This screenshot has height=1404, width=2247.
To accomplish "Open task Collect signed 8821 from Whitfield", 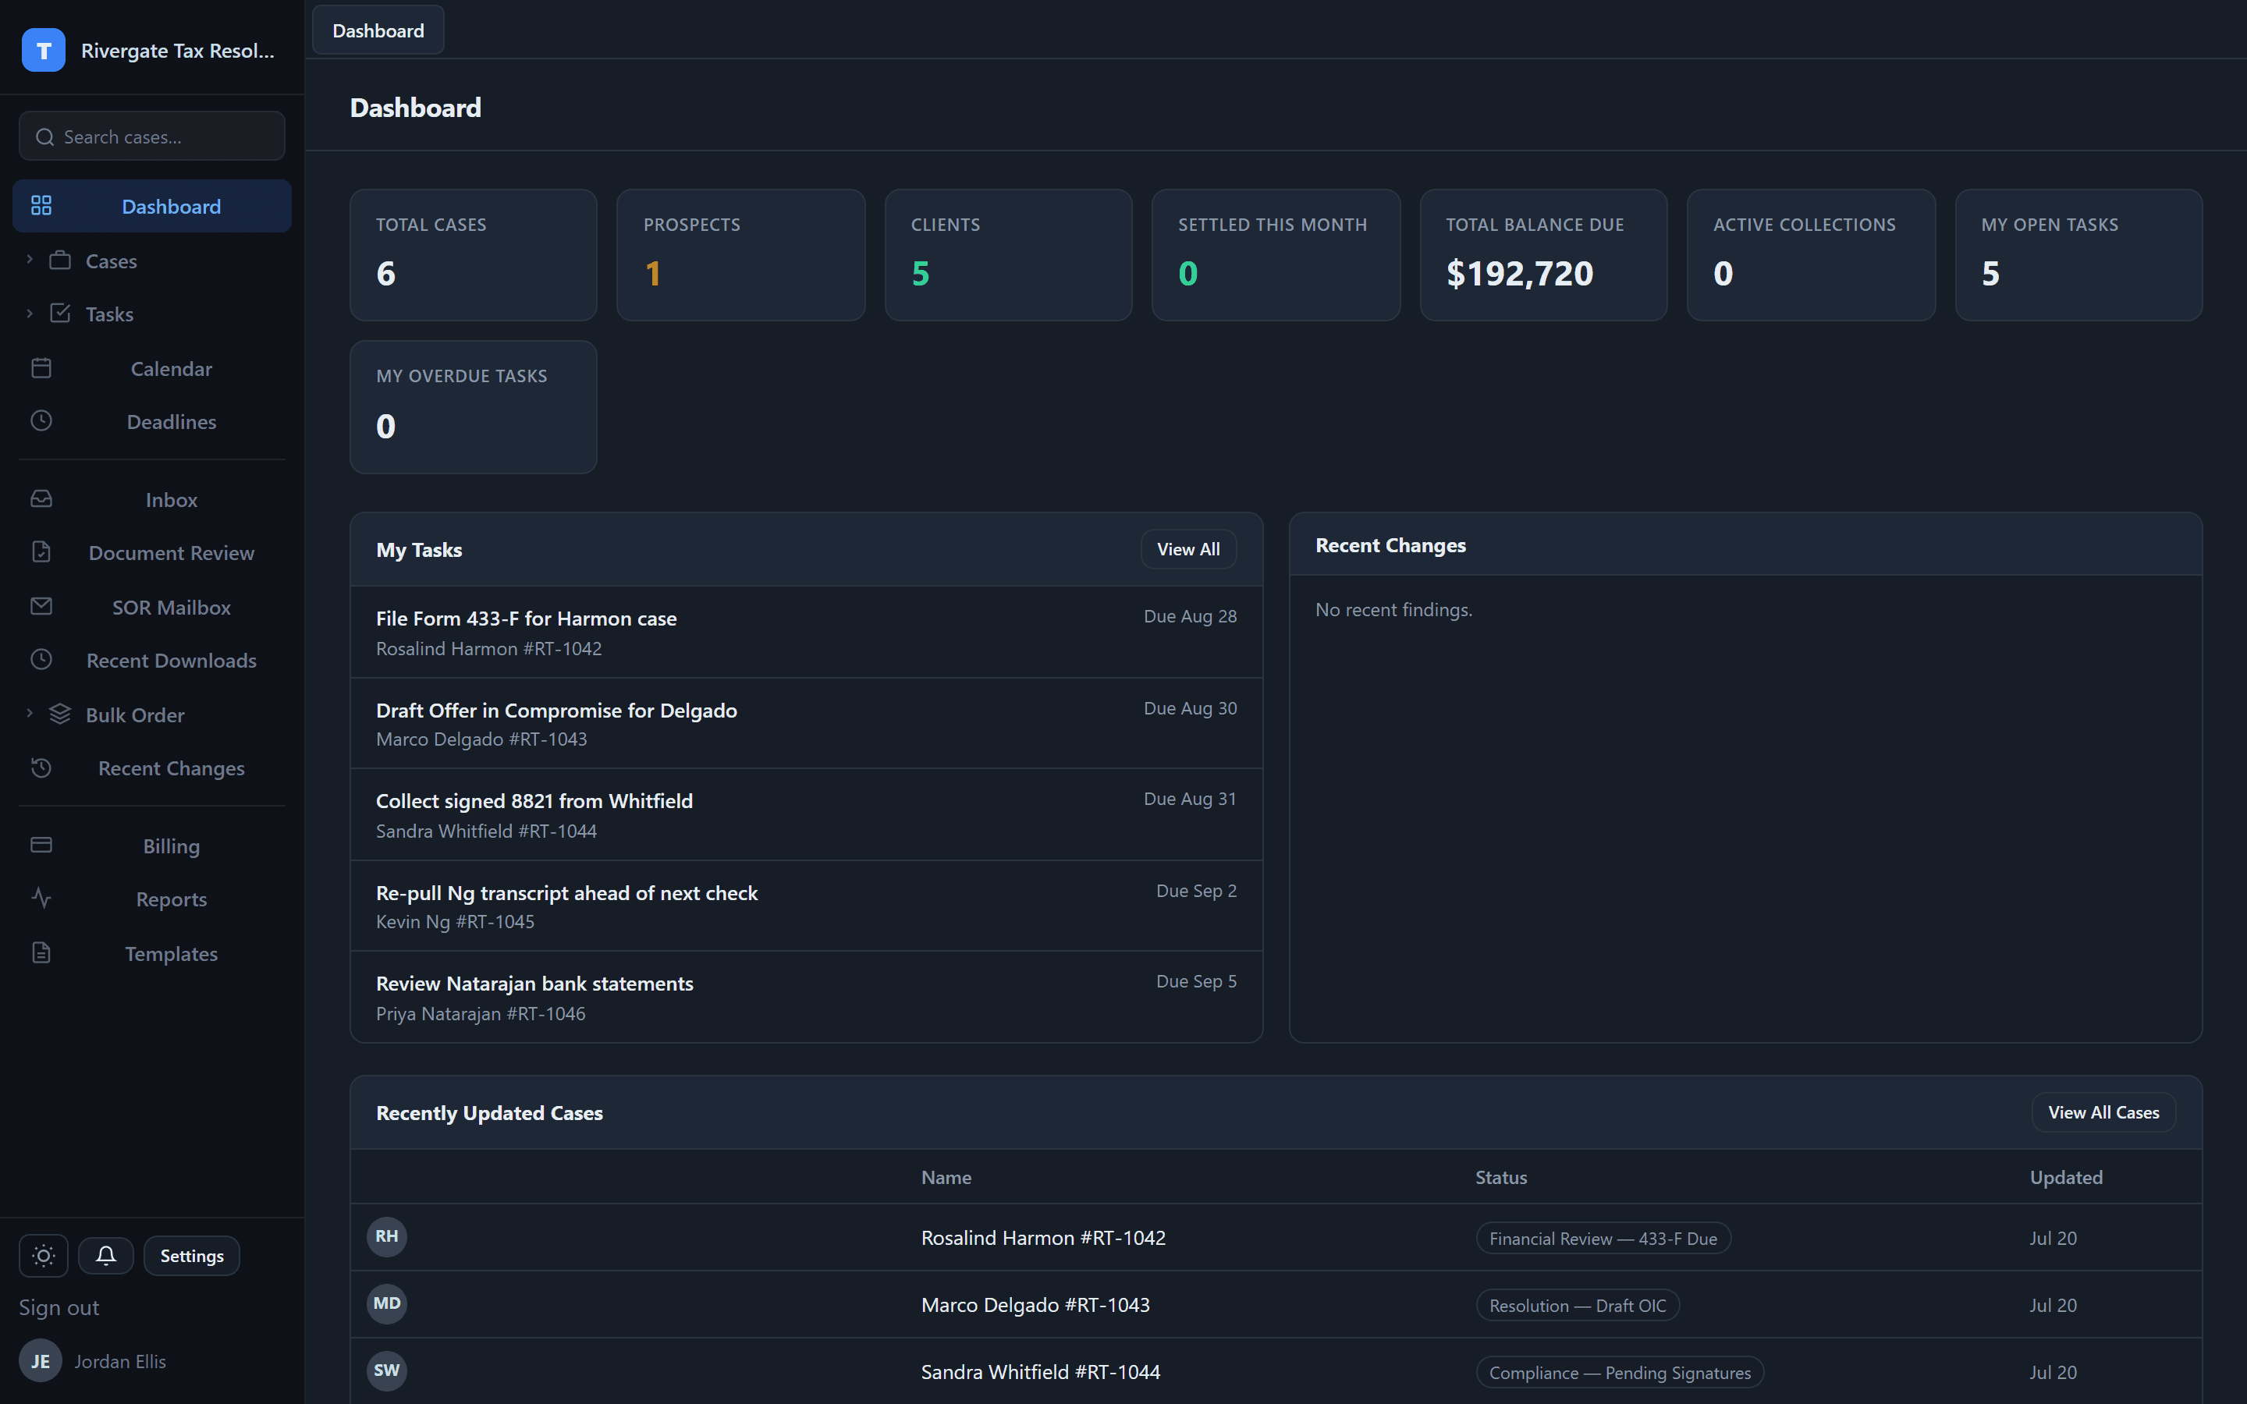I will coord(806,814).
